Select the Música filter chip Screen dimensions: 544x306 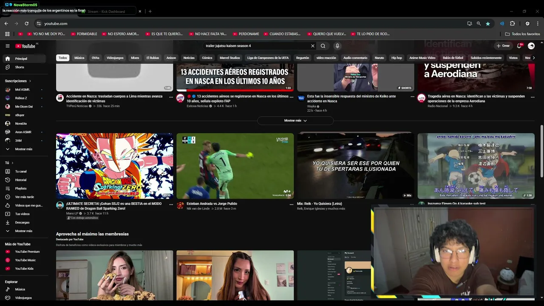79,58
